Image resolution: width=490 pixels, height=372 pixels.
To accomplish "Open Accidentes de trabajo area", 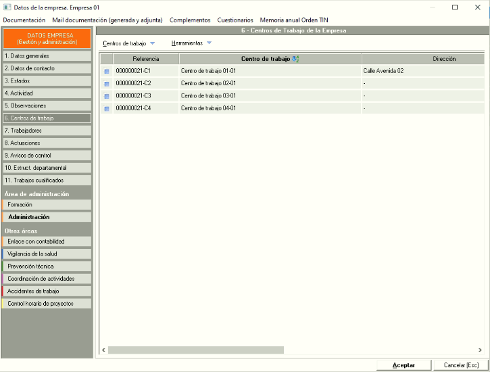I will coord(47,292).
